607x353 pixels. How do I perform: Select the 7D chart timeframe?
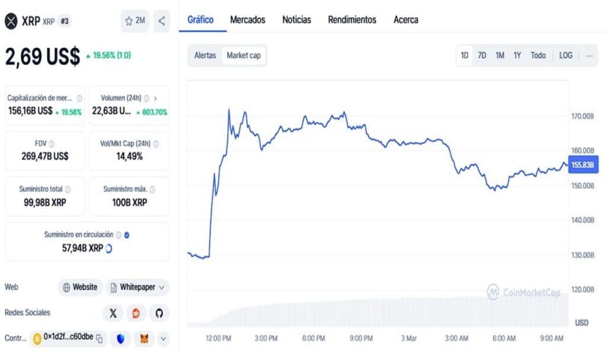[482, 55]
